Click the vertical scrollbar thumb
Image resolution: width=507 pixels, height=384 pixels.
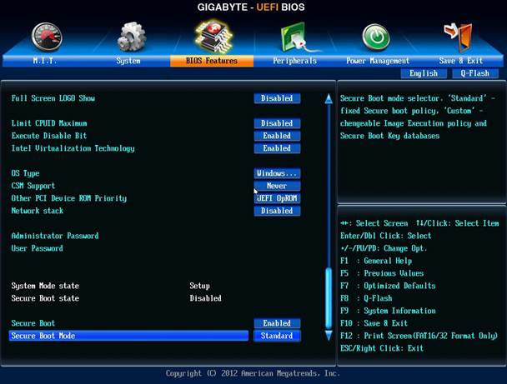click(328, 300)
